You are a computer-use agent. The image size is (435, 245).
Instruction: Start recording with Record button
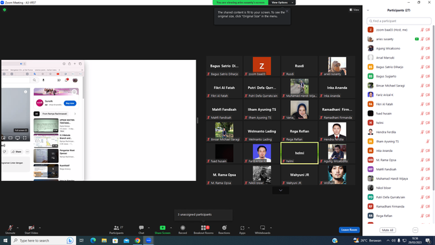(x=183, y=229)
